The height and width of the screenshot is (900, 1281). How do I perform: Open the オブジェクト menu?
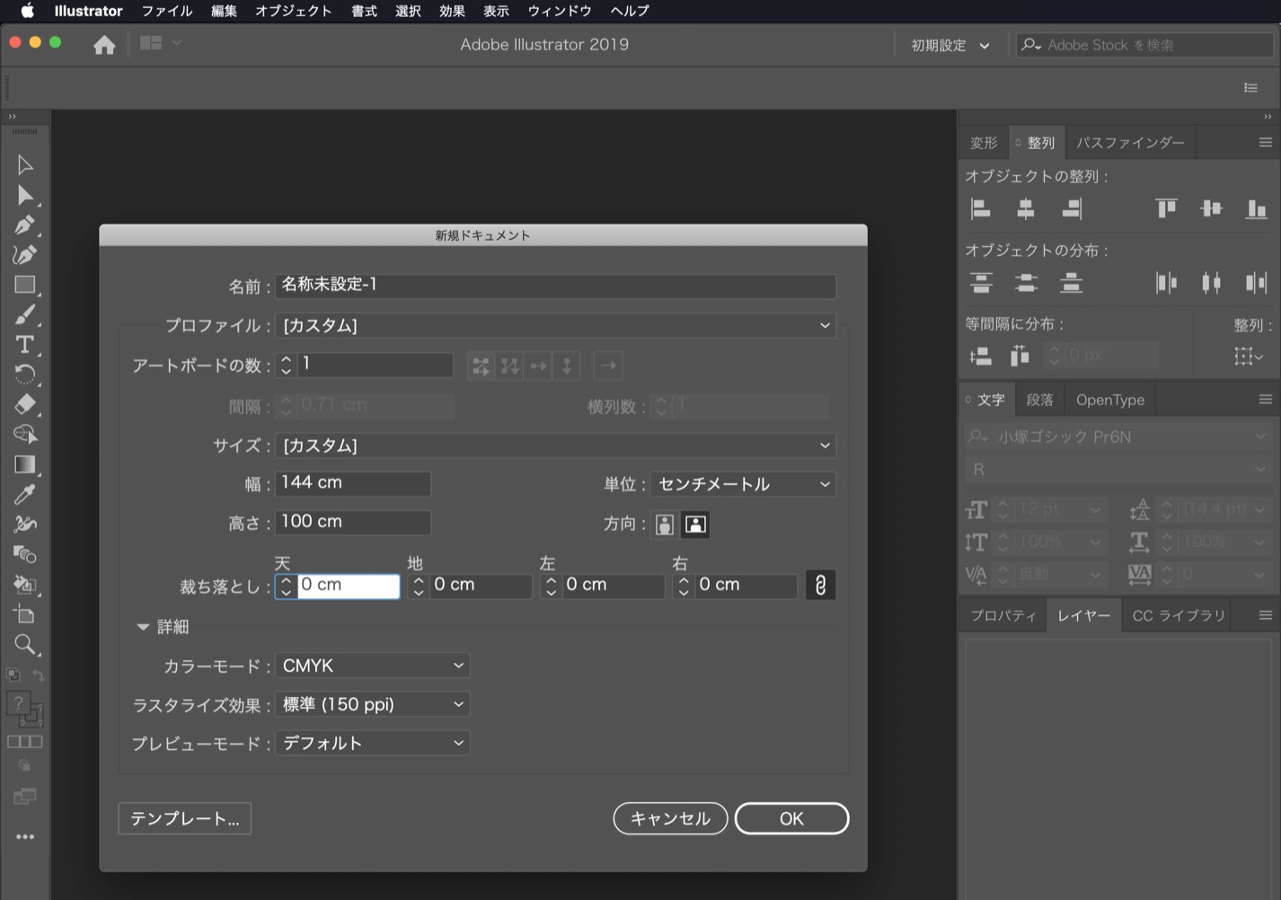tap(294, 11)
